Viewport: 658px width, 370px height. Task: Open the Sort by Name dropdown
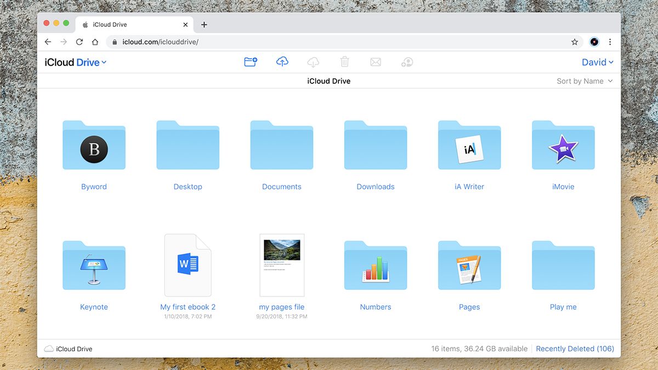pyautogui.click(x=585, y=81)
